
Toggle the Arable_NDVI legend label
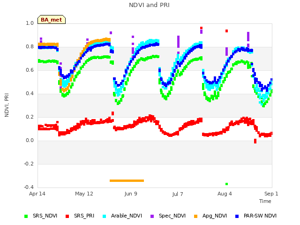pos(127,216)
